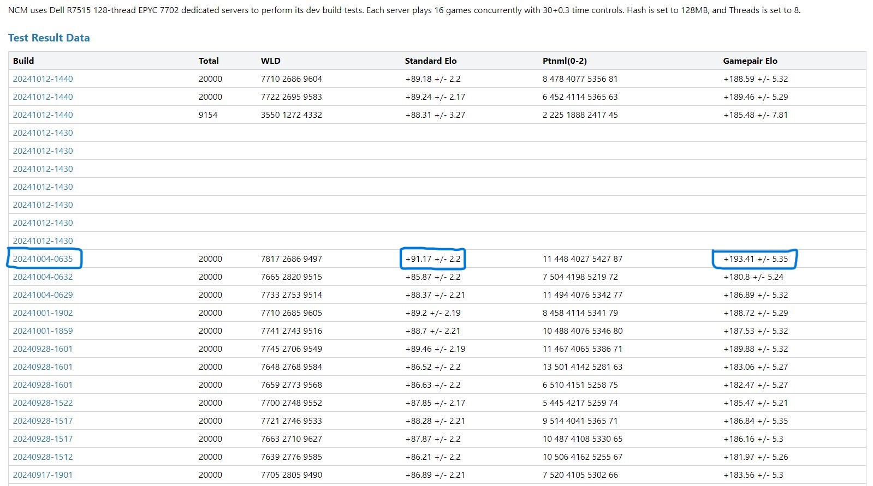
Task: Click the Ptnml(0-2) column header
Action: [x=565, y=61]
